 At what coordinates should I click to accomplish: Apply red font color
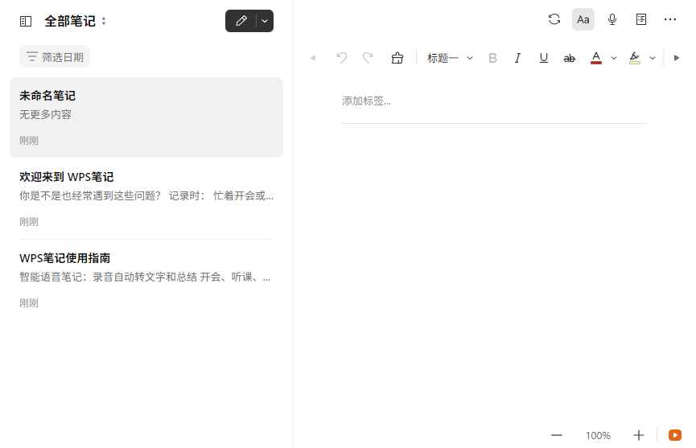[596, 58]
